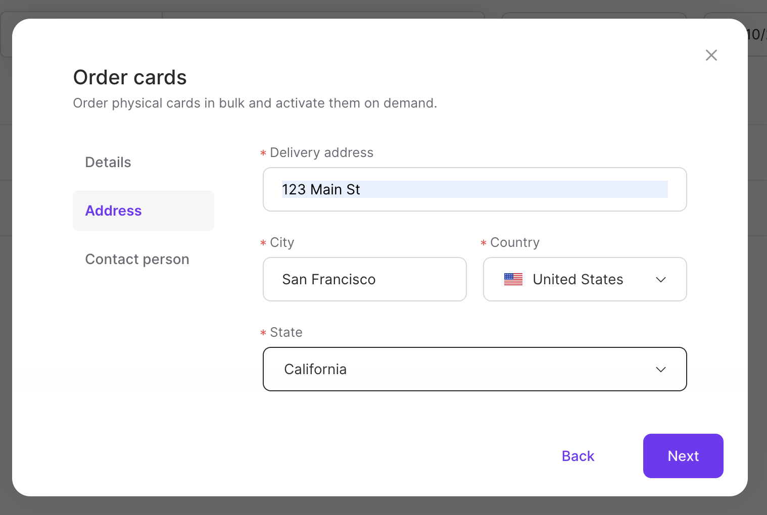
Task: Click the highlighted 123 Main St address field
Action: pos(474,189)
